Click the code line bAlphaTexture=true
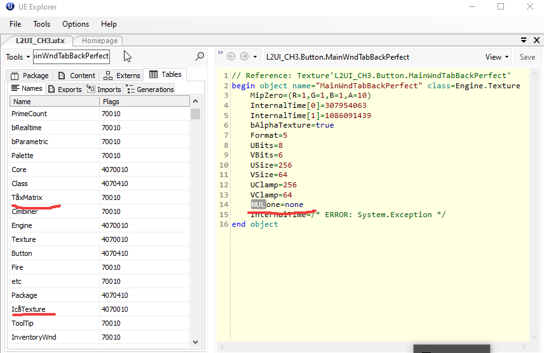Screen dimensions: 544x353 (292, 125)
